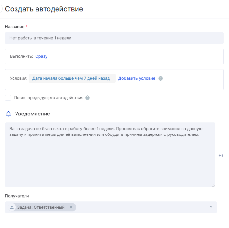Open the Сразу execution timing selector

click(x=41, y=56)
